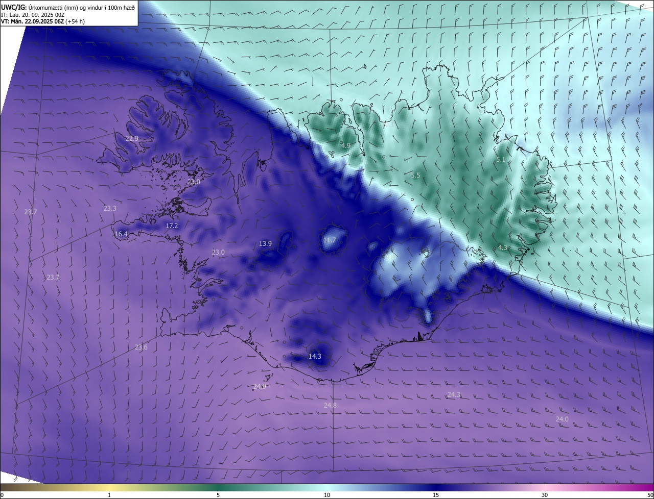
Task: Select the 24.0 value label
Action: (562, 419)
